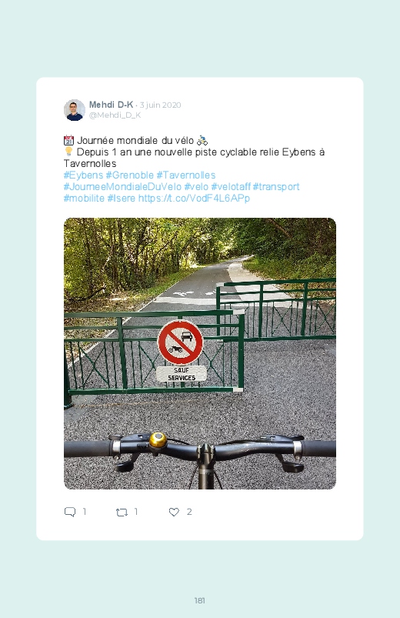Click the 3 juin 2020 date
The width and height of the screenshot is (400, 618).
[x=161, y=105]
